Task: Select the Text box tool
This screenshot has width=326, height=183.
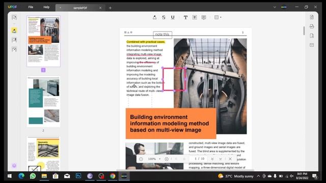Action: tap(195, 17)
